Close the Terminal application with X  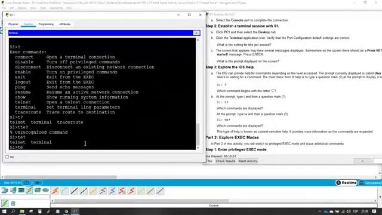click(196, 33)
